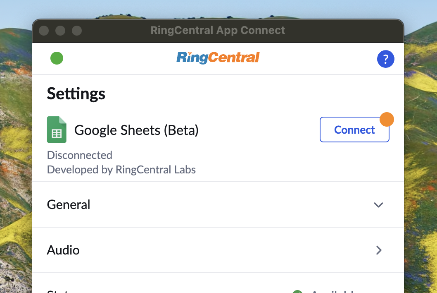Click the Settings page heading
The image size is (437, 293).
(x=76, y=94)
